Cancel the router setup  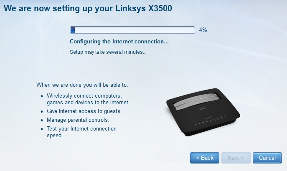coord(267,158)
